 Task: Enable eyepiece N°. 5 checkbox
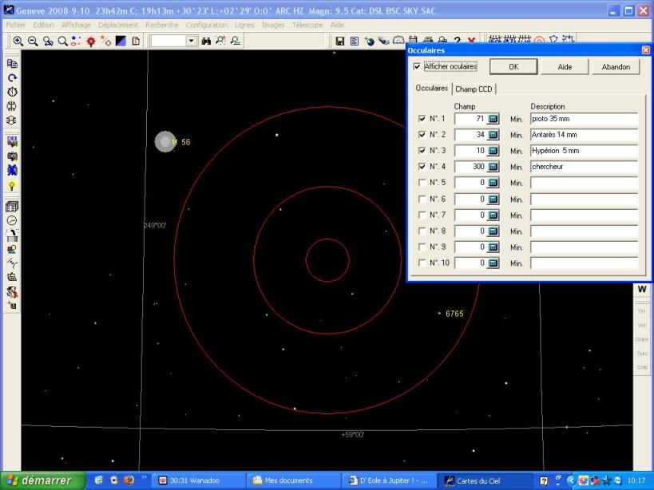422,183
